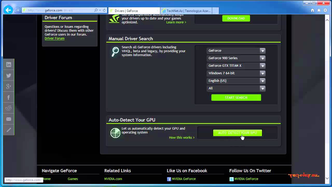Click the pencil edit icon in sidebar
332x187 pixels.
[x=9, y=130]
